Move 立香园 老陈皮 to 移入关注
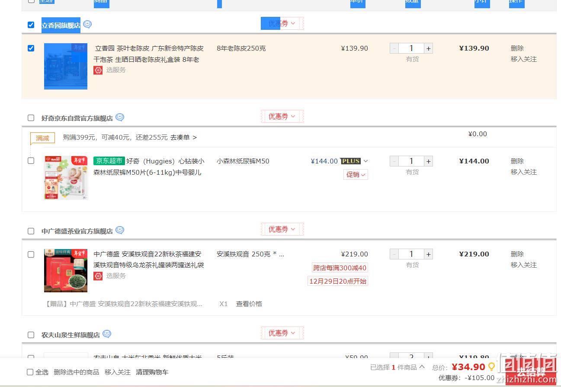This screenshot has height=387, width=561. [523, 59]
